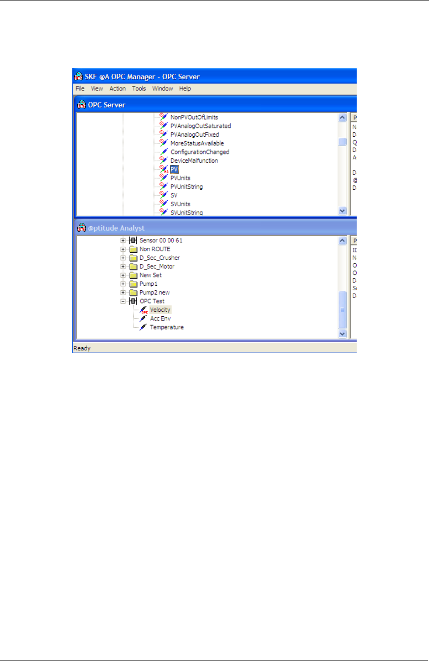Click the OPC Server tree scrollbar thumb
Screen dimensions: 429x661
(343, 142)
